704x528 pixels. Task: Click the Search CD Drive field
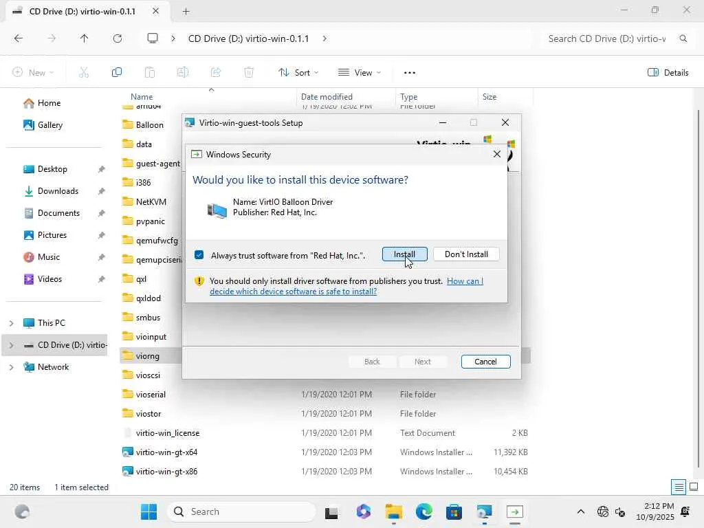coord(606,38)
